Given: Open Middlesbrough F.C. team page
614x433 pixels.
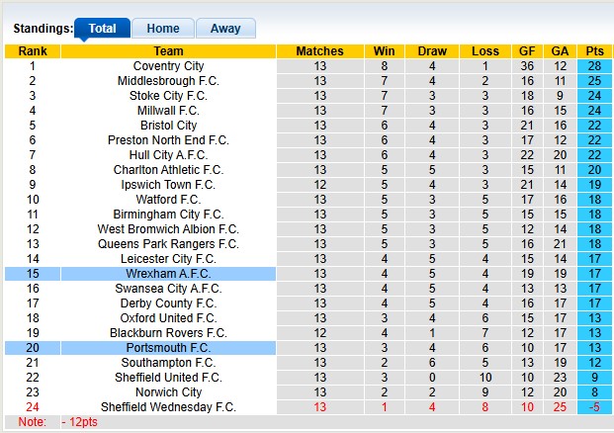Looking at the screenshot, I should [x=168, y=81].
